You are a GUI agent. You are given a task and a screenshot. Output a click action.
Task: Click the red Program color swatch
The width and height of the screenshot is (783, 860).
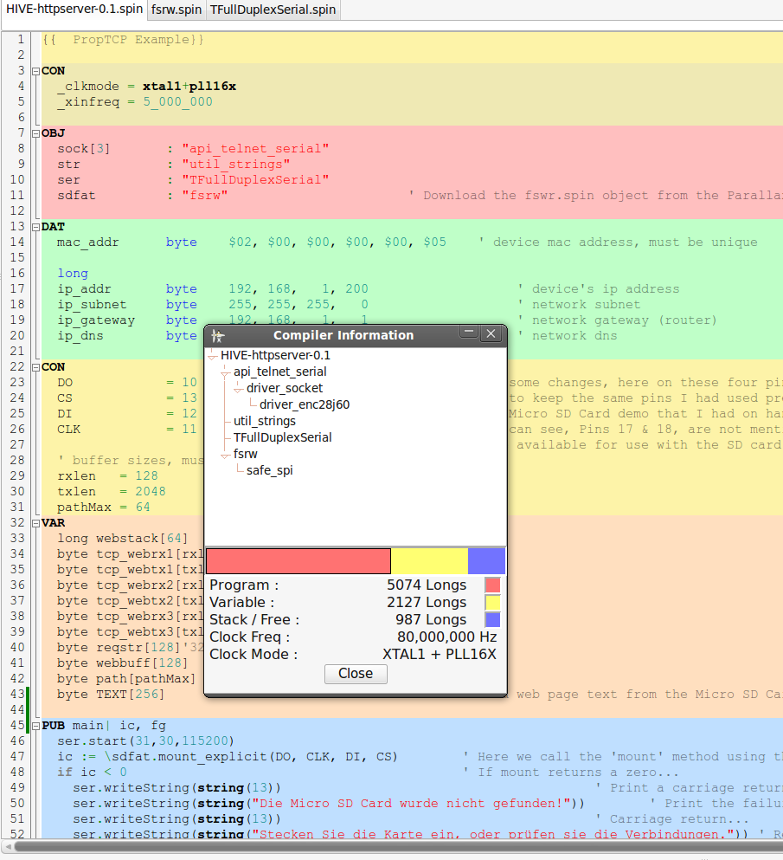[492, 585]
